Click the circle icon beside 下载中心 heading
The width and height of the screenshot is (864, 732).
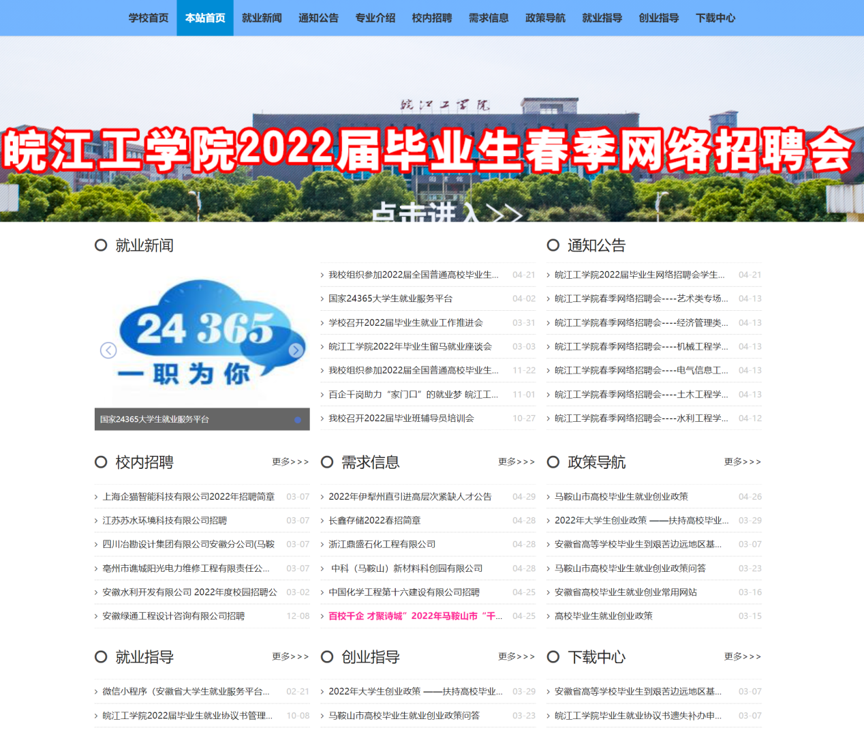tap(553, 657)
